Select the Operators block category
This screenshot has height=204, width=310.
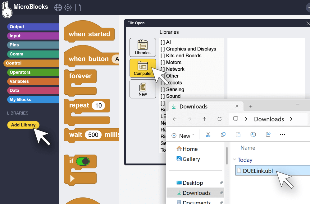[x=33, y=72]
